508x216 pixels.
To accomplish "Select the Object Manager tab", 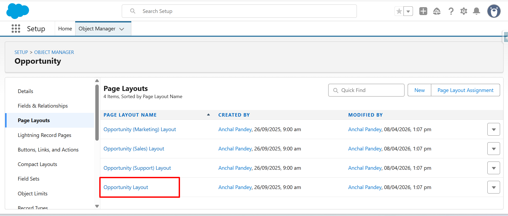I will [97, 29].
